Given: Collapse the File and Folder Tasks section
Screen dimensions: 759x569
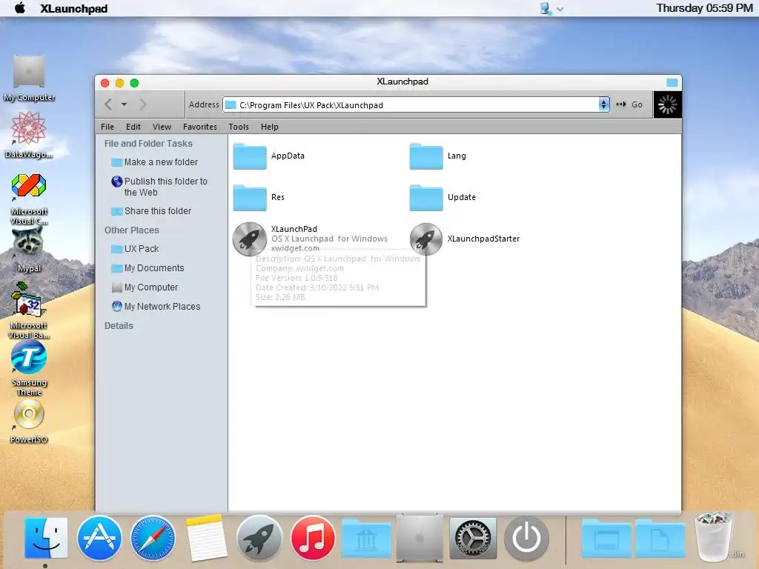Looking at the screenshot, I should (x=148, y=144).
